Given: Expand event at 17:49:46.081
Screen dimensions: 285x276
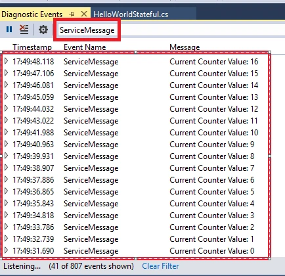Looking at the screenshot, I should tap(7, 85).
